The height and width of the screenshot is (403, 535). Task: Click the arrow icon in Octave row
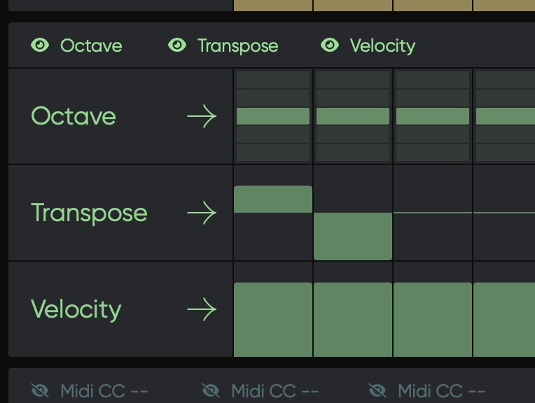(202, 116)
